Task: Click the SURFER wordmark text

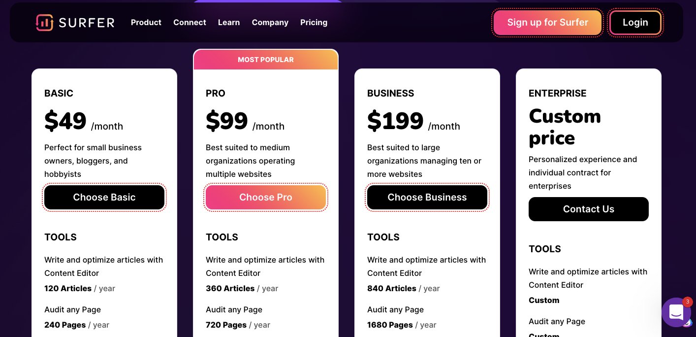Action: tap(87, 23)
